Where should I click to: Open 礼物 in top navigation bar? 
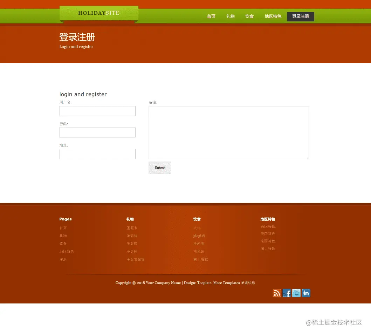(x=230, y=16)
